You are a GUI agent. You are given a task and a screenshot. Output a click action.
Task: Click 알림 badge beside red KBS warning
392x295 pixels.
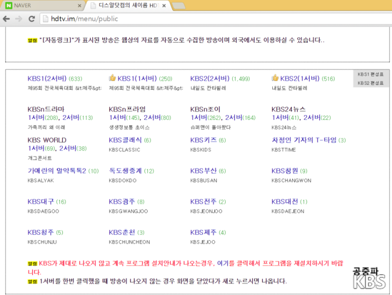(33, 263)
